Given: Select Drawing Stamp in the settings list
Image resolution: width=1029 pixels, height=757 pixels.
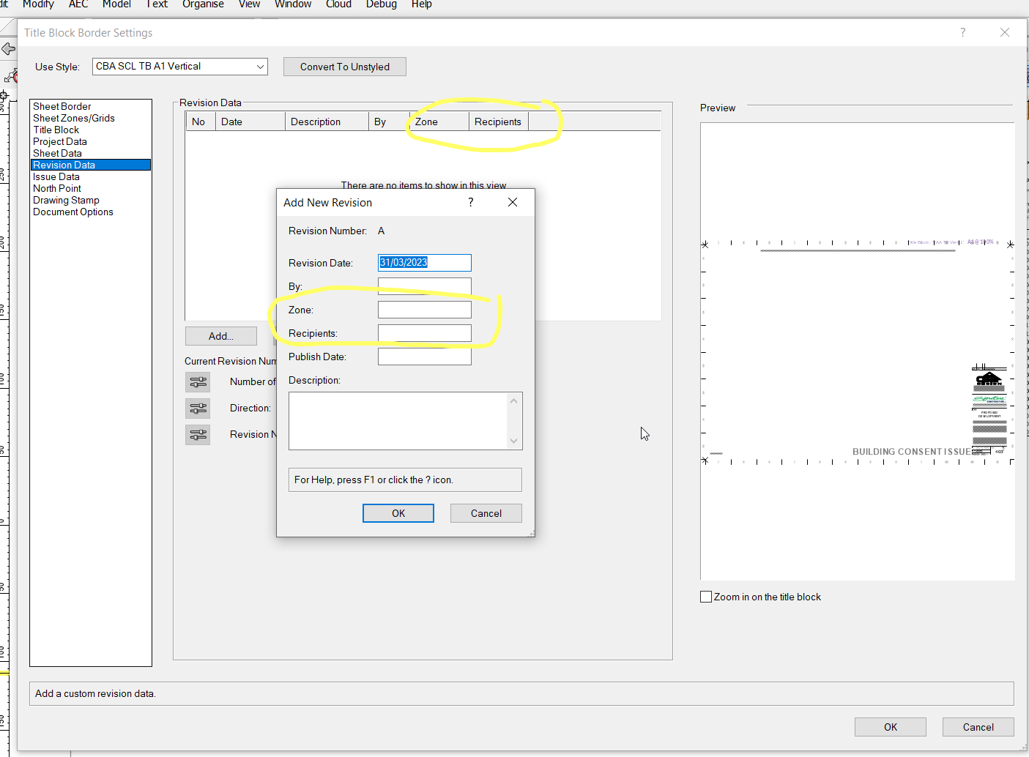Looking at the screenshot, I should click(x=66, y=200).
